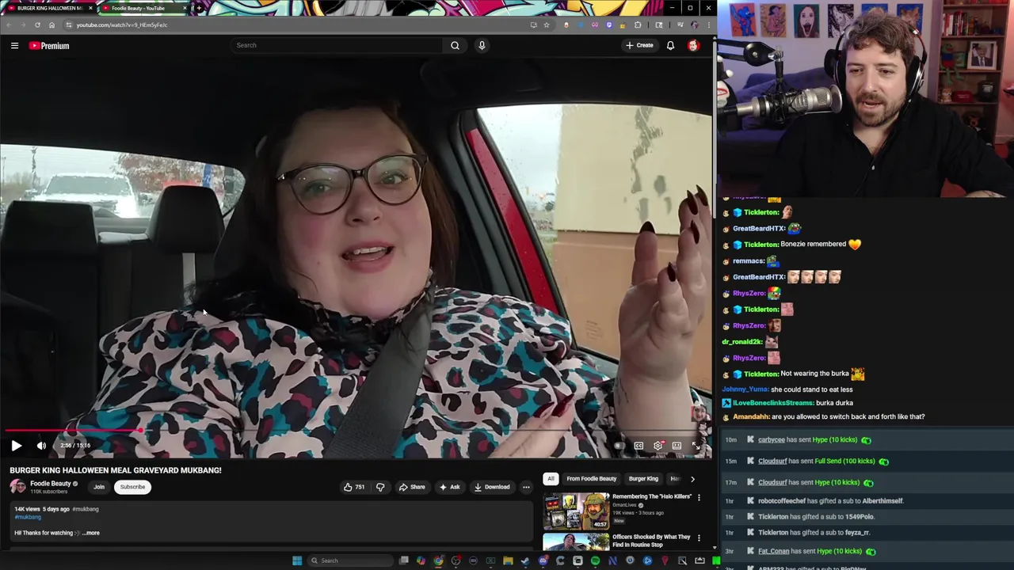Click Johnny_Yuma's 'she could stand to eat less'
The width and height of the screenshot is (1014, 570).
point(787,389)
